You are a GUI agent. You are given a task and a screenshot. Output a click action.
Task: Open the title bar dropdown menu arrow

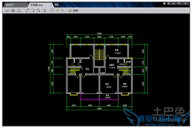[169, 4]
